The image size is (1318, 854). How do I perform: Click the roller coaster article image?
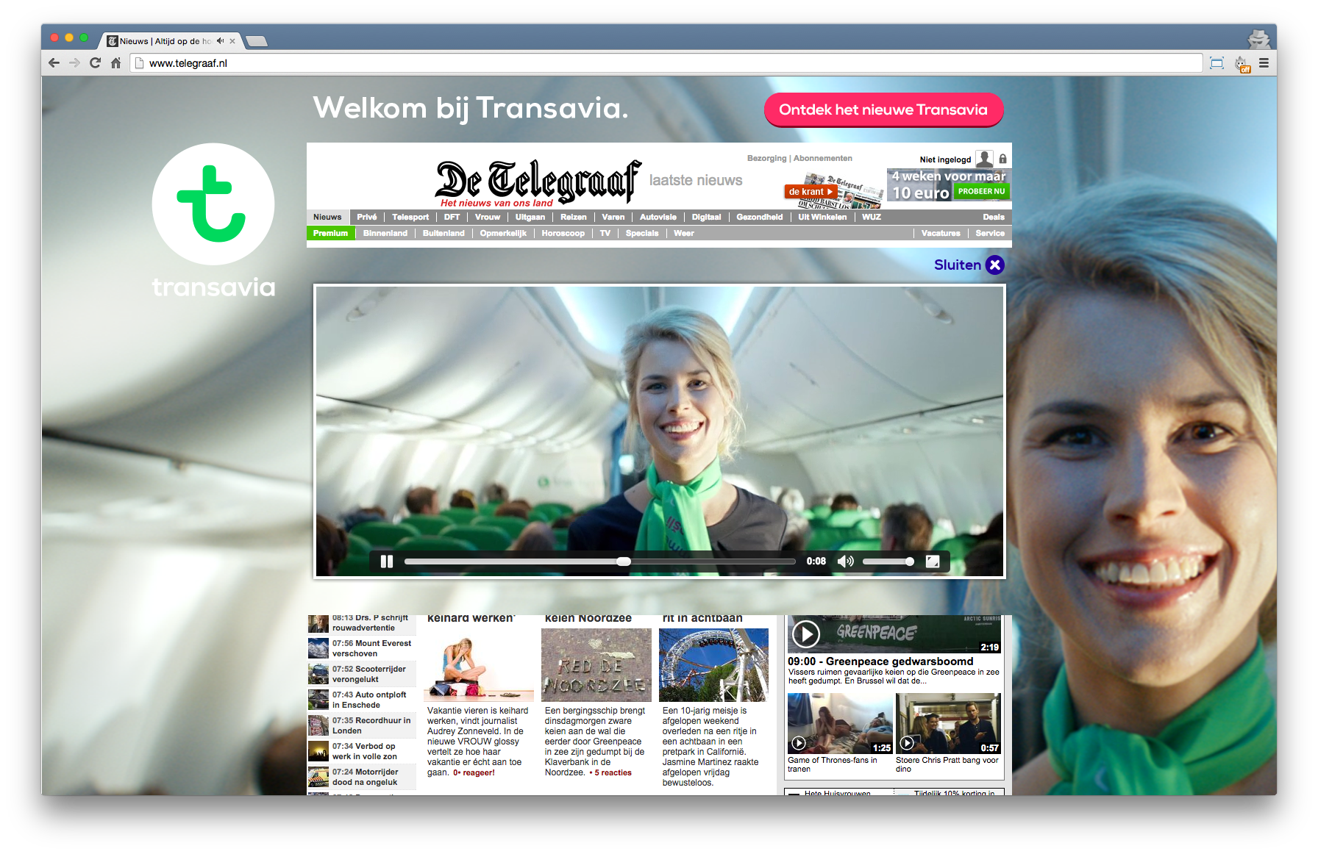(713, 666)
